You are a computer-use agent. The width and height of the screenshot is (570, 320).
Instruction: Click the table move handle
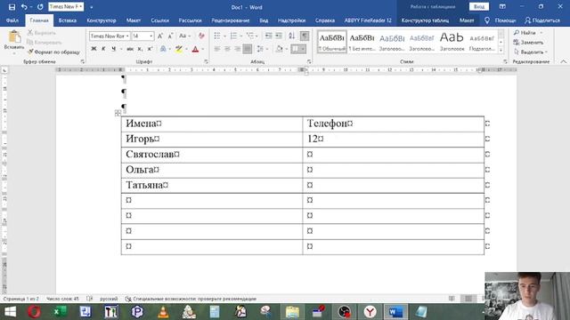118,113
